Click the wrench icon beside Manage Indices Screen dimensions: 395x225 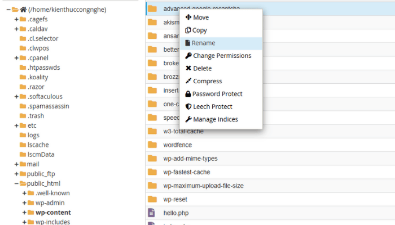click(x=188, y=120)
